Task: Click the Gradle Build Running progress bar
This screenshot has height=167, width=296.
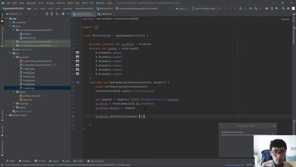Action: pos(237,135)
